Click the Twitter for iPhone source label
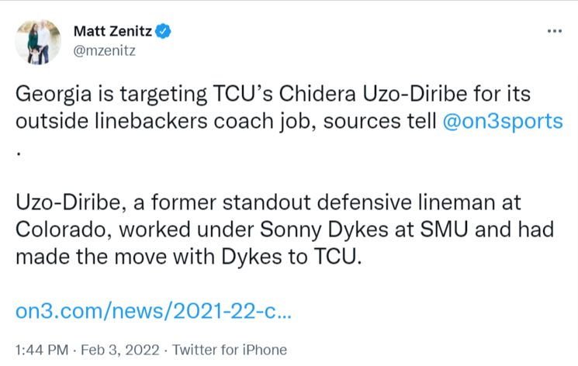Image resolution: width=578 pixels, height=366 pixels. pyautogui.click(x=229, y=350)
